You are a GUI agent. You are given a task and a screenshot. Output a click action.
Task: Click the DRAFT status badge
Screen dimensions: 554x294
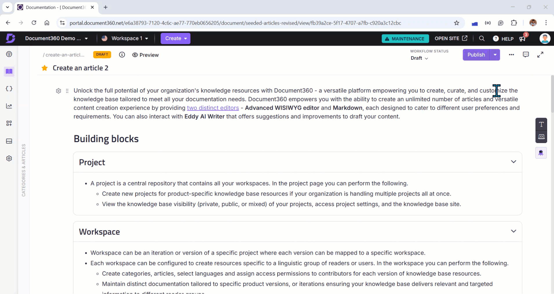pos(102,54)
